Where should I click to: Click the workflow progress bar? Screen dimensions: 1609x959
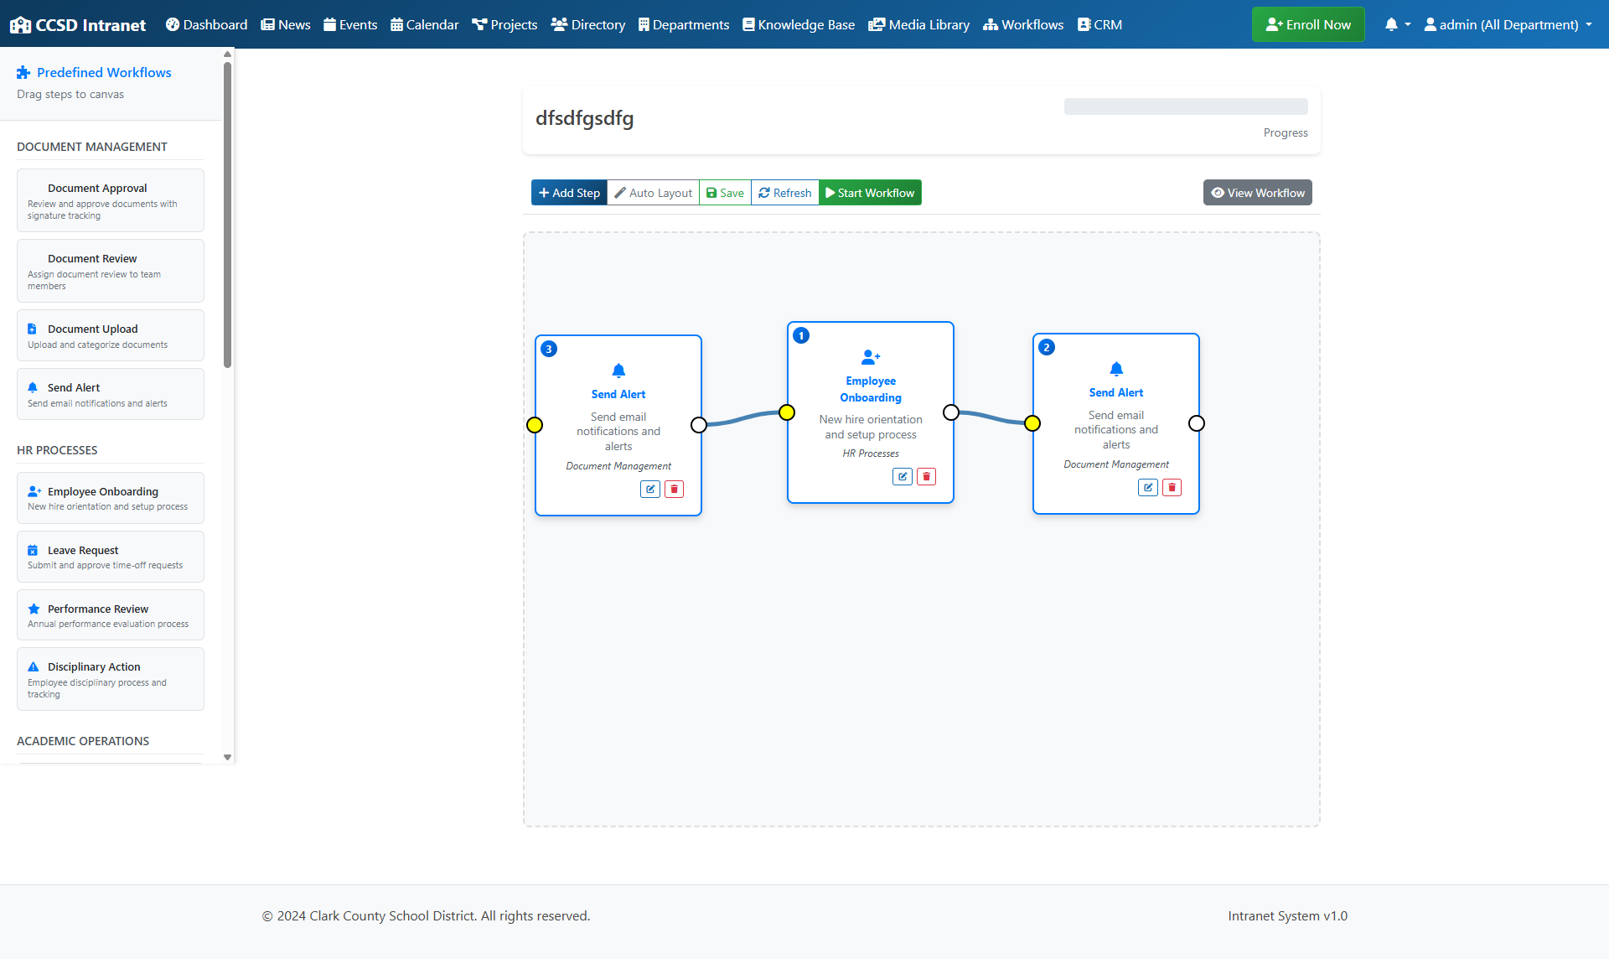1186,106
